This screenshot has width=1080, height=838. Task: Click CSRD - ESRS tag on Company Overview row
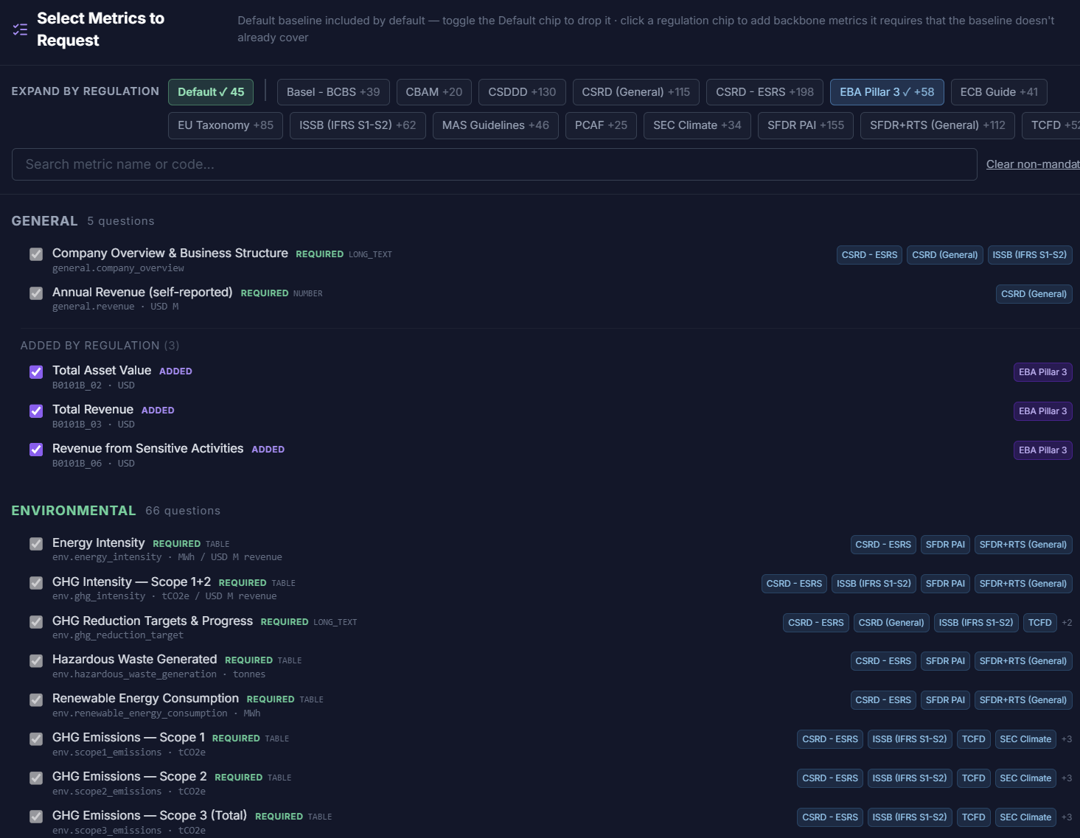pos(869,255)
